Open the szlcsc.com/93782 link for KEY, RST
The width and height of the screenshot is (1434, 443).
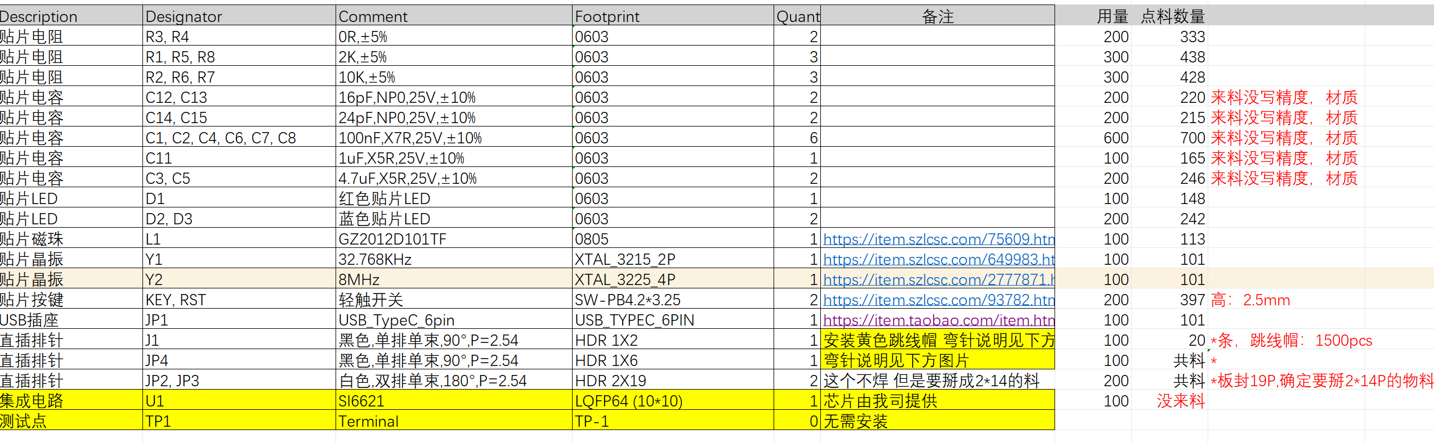tap(938, 300)
